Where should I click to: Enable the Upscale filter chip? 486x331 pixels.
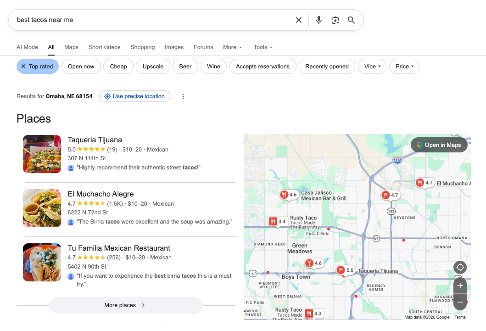coord(153,66)
